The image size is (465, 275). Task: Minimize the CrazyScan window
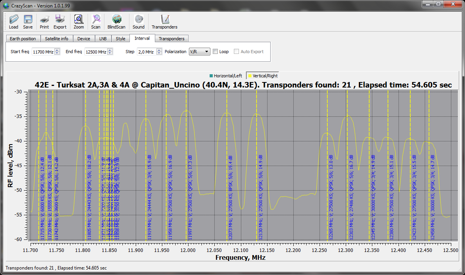coord(427,4)
